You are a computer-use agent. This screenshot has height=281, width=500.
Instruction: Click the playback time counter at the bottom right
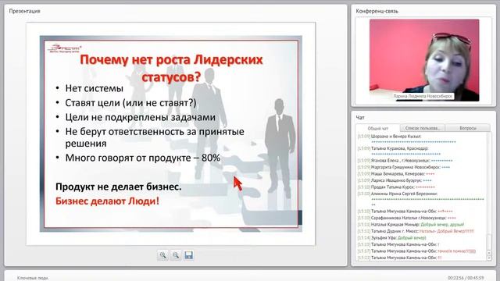[466, 278]
